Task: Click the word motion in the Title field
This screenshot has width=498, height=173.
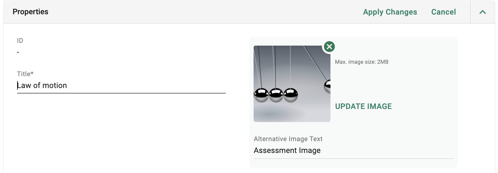Action: [55, 86]
